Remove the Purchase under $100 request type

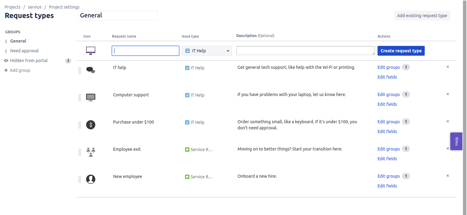(448, 121)
